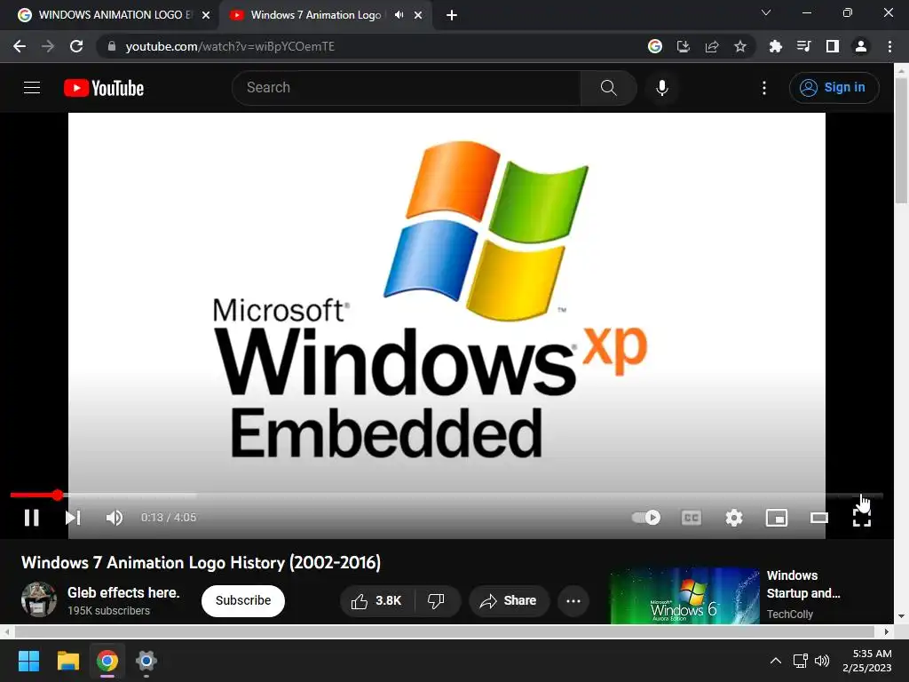Close the Windows 7 Animation Logo tab

(418, 15)
